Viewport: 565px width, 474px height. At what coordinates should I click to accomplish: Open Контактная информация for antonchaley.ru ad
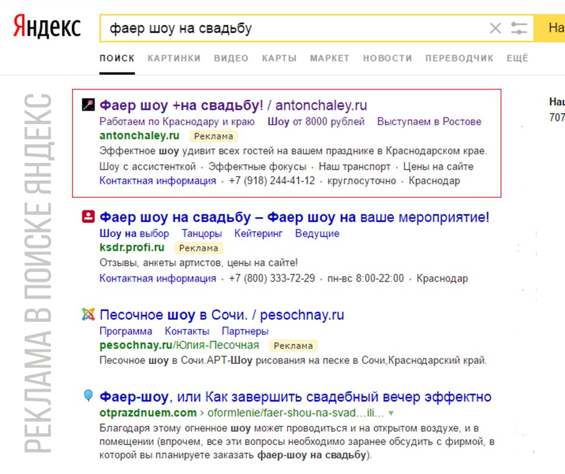click(158, 181)
